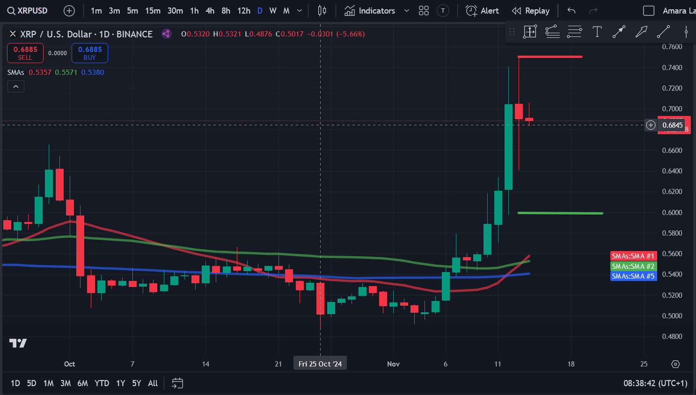Select the trend line tool

point(663,32)
